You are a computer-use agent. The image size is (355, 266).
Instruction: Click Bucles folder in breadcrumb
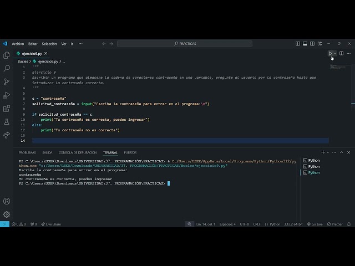[x=23, y=62]
